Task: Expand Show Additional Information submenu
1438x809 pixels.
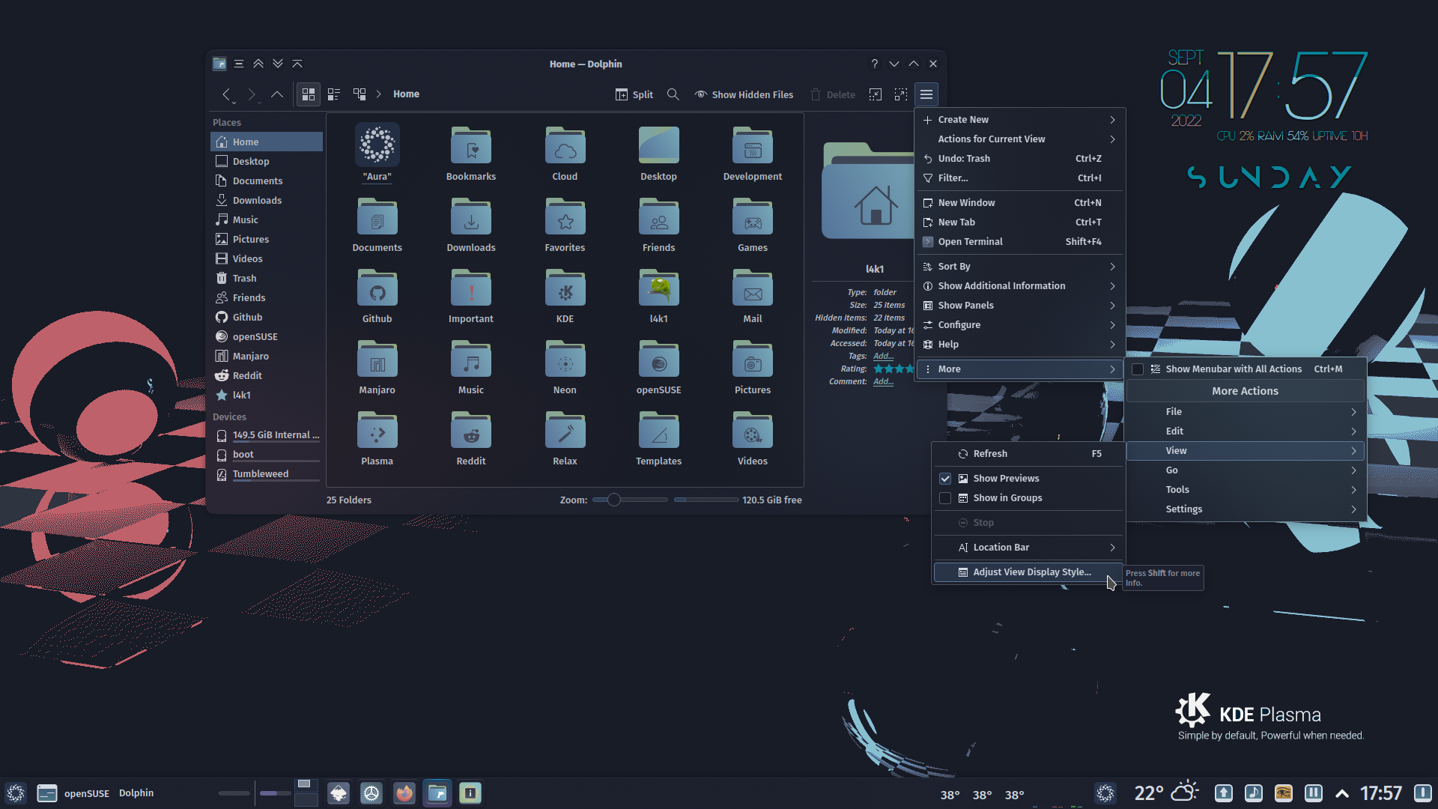Action: coord(1020,286)
